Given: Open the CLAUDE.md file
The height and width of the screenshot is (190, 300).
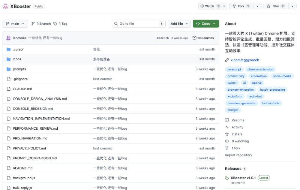Looking at the screenshot, I should point(22,89).
